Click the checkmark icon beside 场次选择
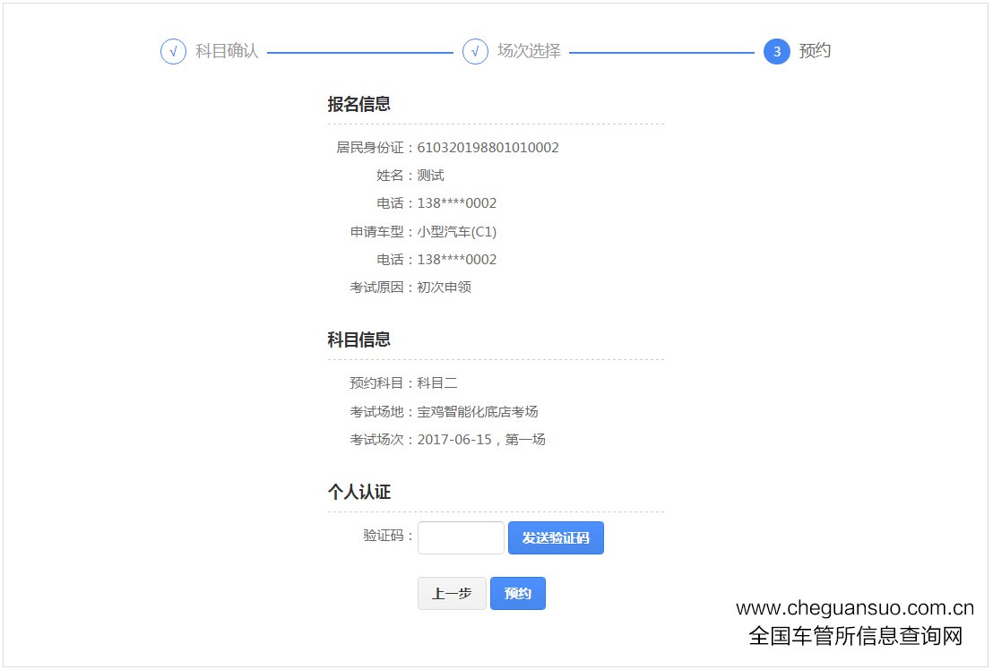 (475, 52)
